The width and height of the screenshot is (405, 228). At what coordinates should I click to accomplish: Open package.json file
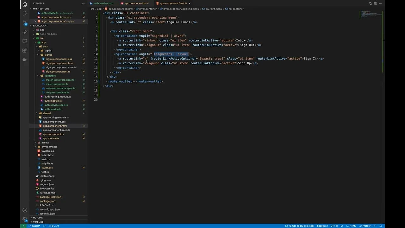tap(47, 201)
